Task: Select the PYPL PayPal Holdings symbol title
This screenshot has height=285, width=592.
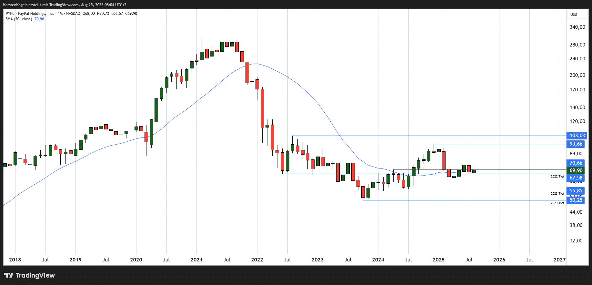Action: pyautogui.click(x=30, y=14)
